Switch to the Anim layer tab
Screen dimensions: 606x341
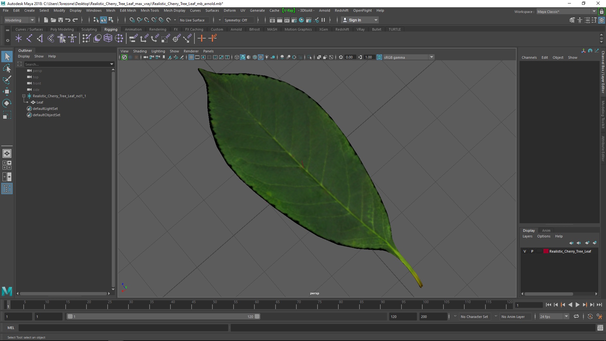tap(546, 230)
